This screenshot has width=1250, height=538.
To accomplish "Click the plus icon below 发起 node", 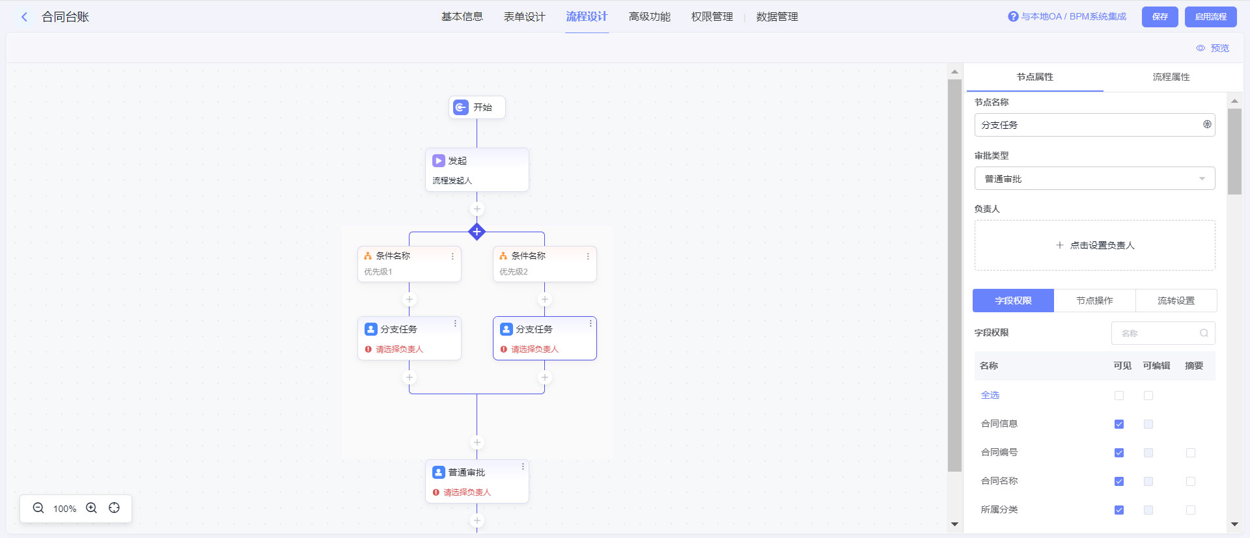I will pos(477,209).
